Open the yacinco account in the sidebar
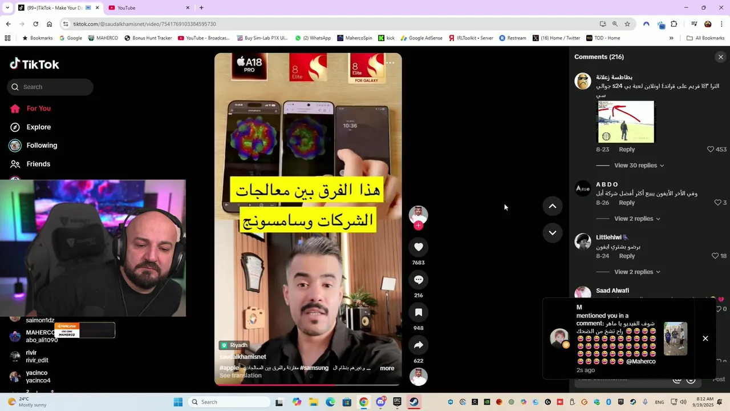This screenshot has height=411, width=730. pyautogui.click(x=33, y=377)
